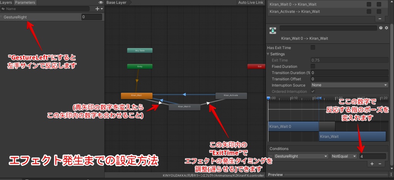Open the add parameter plus dropdown
394x180 pixels.
(99, 9)
